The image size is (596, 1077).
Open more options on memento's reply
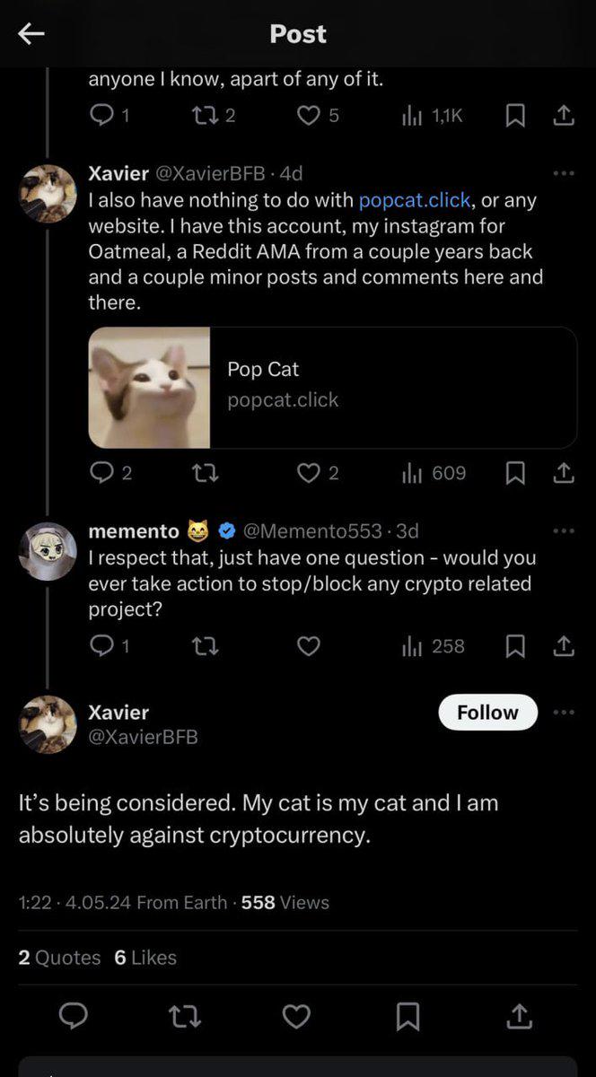coord(564,531)
